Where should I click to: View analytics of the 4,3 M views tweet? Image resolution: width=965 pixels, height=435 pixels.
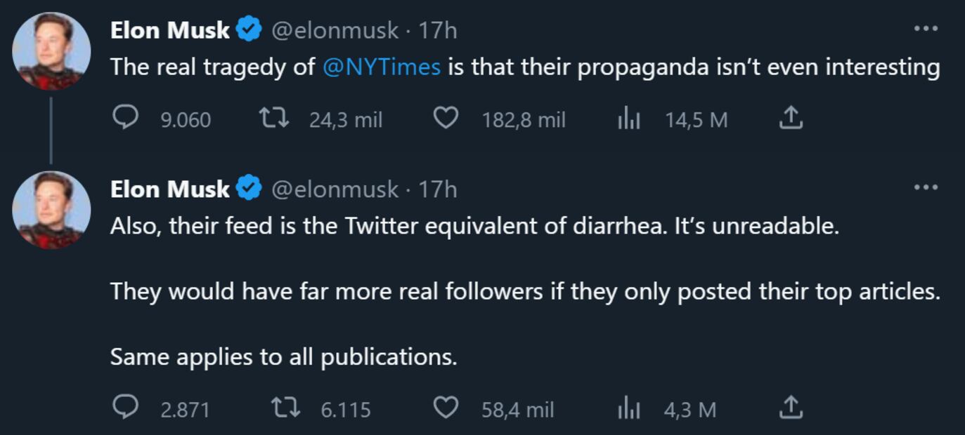tap(628, 408)
